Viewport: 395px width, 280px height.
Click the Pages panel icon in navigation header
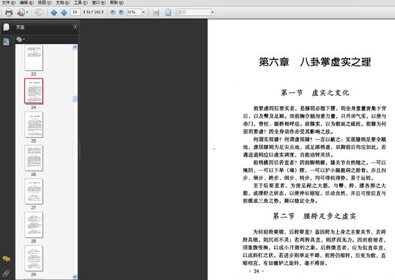click(7, 27)
